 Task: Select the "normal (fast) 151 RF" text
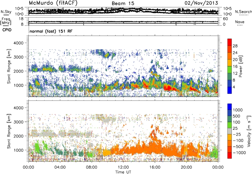coord(51,31)
